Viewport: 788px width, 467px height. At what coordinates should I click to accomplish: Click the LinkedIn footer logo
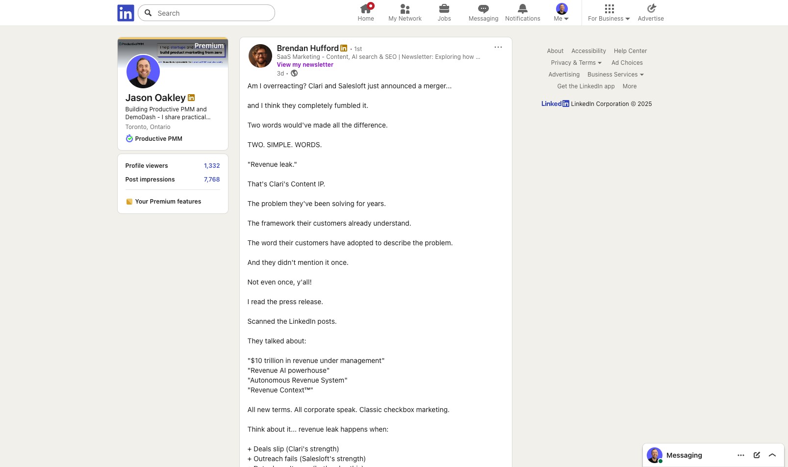click(555, 104)
